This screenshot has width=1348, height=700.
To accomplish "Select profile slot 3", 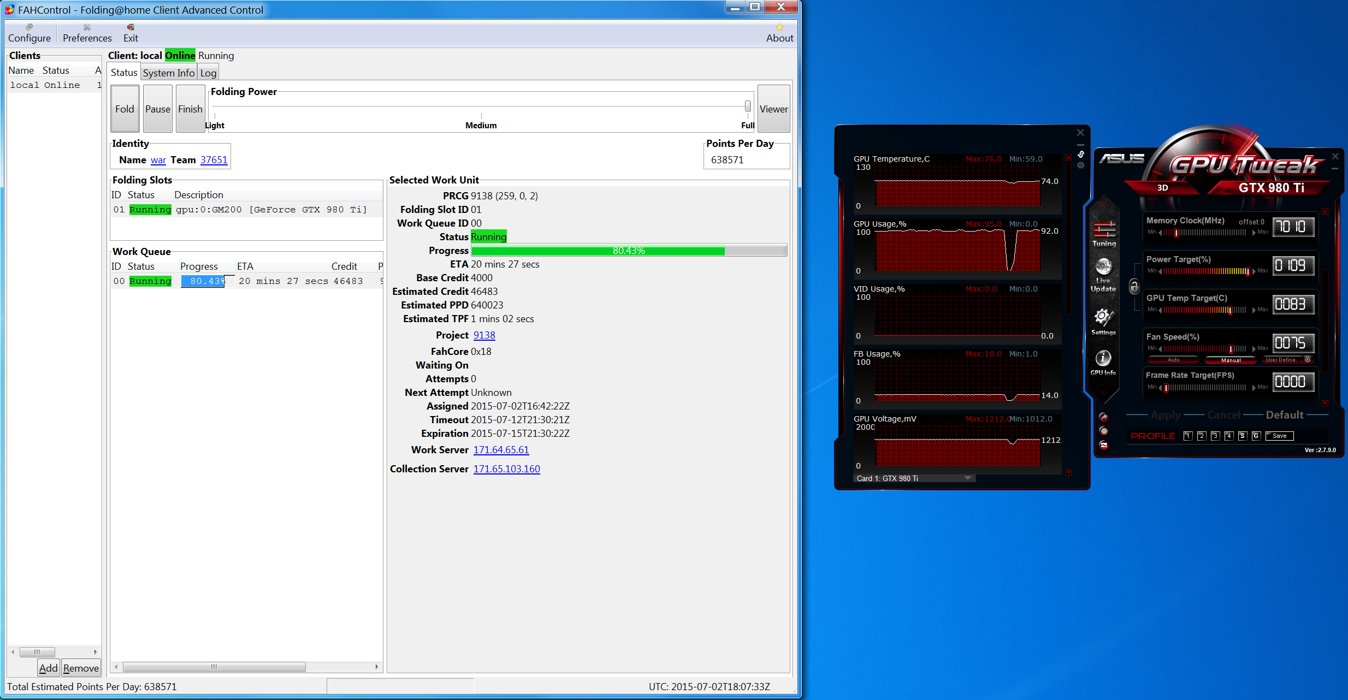I will [x=1215, y=436].
